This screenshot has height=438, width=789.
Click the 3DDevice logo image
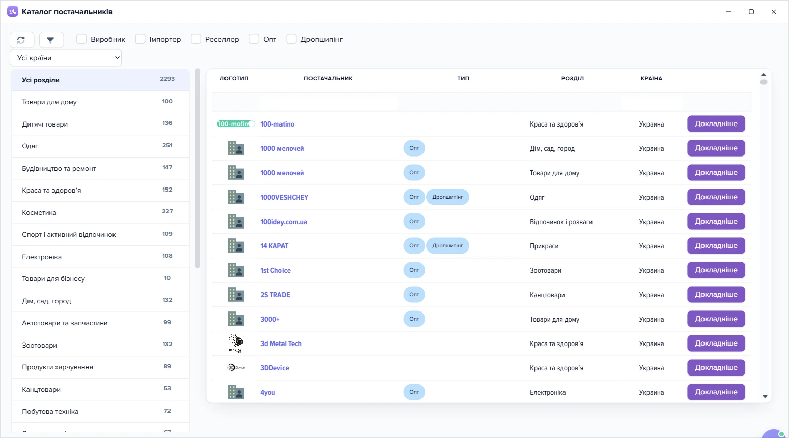pos(236,368)
